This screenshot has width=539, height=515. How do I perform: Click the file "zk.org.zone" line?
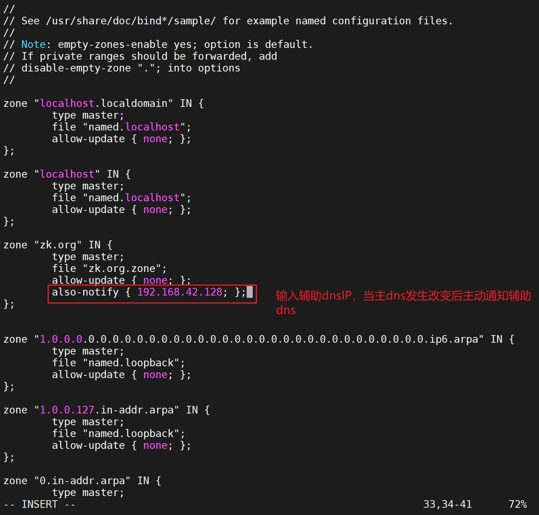tap(110, 269)
